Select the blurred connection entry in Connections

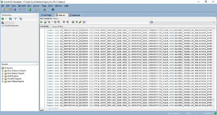click(x=9, y=23)
